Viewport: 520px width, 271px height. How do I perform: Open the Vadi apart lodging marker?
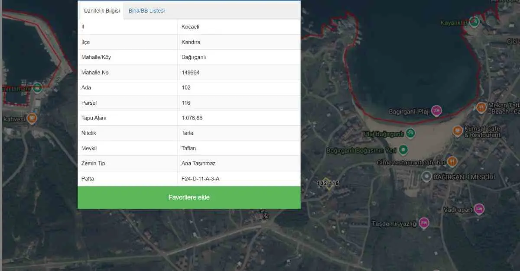(479, 209)
